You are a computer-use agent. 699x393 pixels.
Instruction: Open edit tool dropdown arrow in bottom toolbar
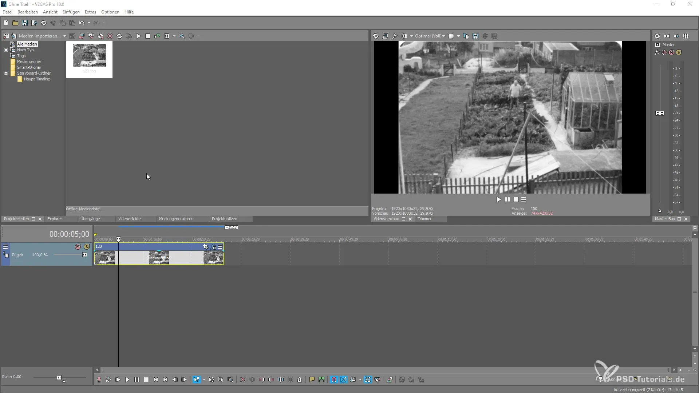tap(204, 380)
